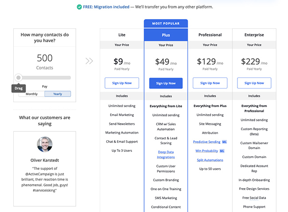The width and height of the screenshot is (288, 212).
Task: Click Sign Up Now under Enterprise plan
Action: (x=254, y=83)
